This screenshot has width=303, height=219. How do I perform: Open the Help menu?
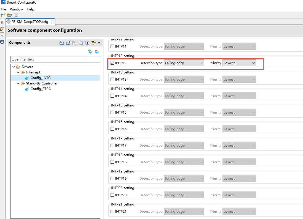point(30,9)
